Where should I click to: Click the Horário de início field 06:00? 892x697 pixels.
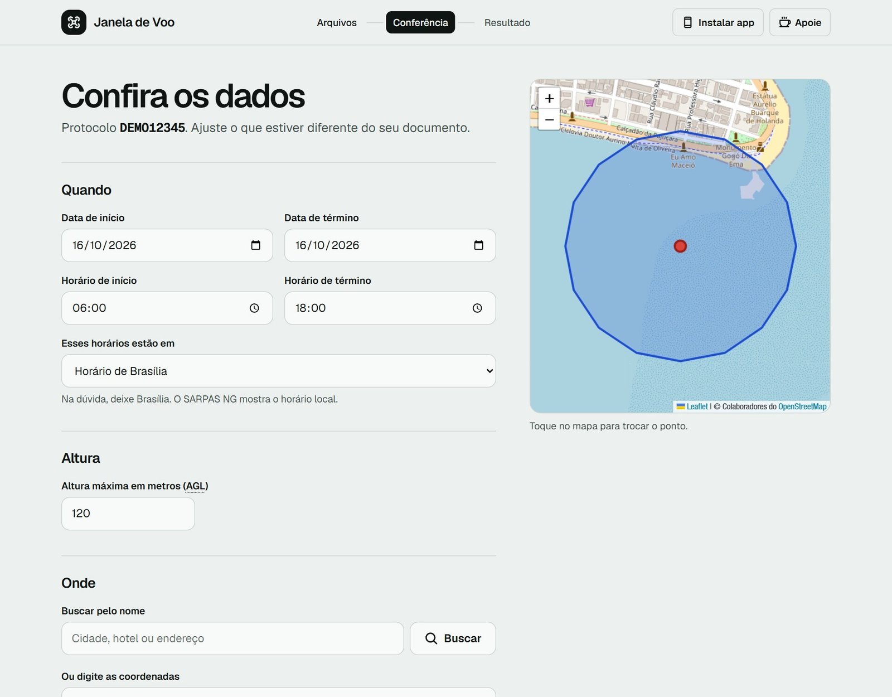(167, 308)
